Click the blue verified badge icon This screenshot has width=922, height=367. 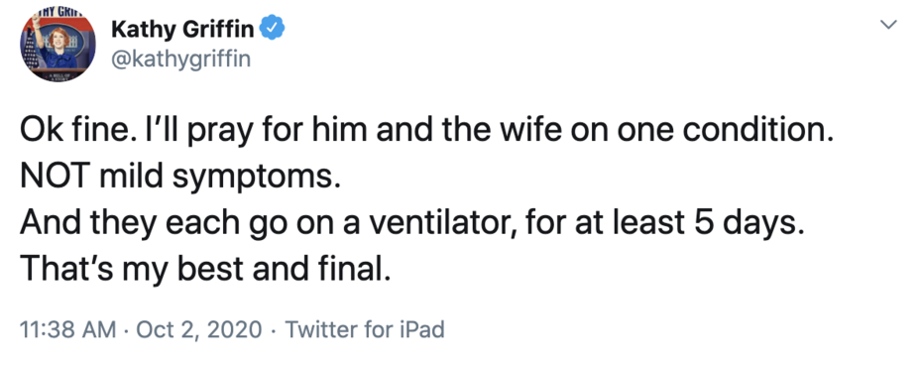tap(273, 28)
